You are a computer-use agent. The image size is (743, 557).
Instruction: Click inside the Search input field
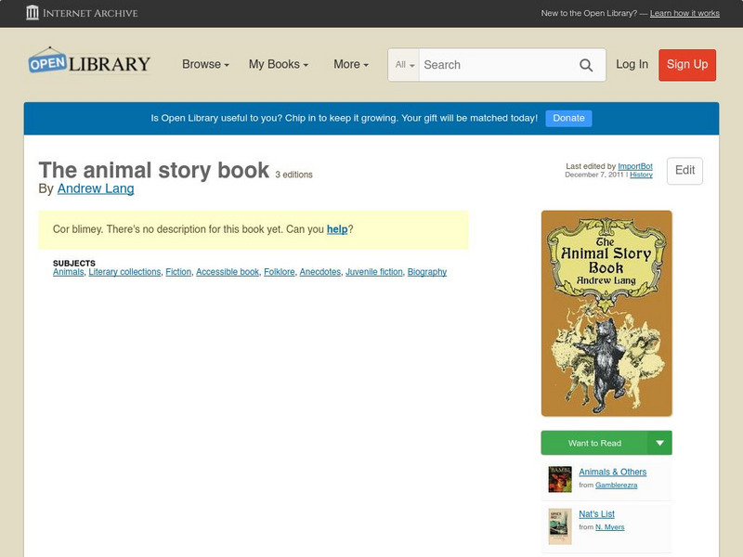coord(492,65)
